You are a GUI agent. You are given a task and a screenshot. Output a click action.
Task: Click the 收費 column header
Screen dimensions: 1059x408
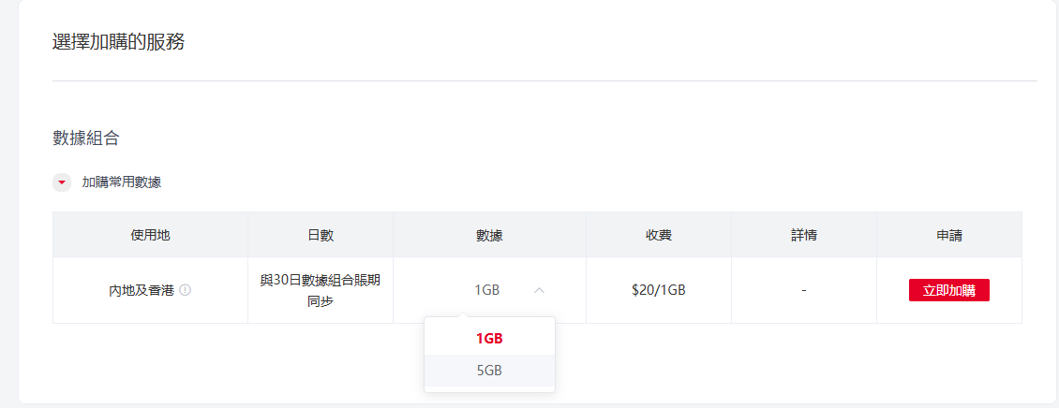[658, 235]
